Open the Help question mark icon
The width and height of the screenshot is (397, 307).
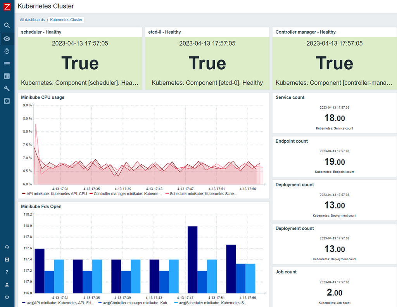pyautogui.click(x=7, y=272)
